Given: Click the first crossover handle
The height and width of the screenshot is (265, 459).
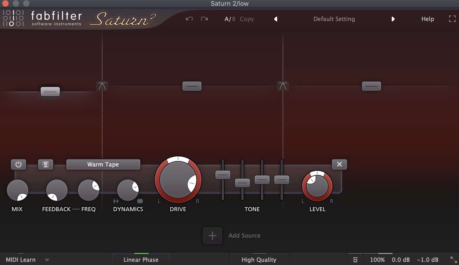Looking at the screenshot, I should pos(102,86).
